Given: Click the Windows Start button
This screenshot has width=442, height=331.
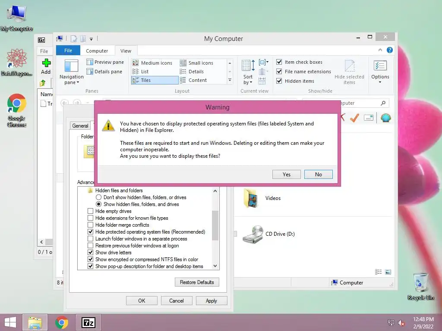Looking at the screenshot, I should [x=10, y=322].
